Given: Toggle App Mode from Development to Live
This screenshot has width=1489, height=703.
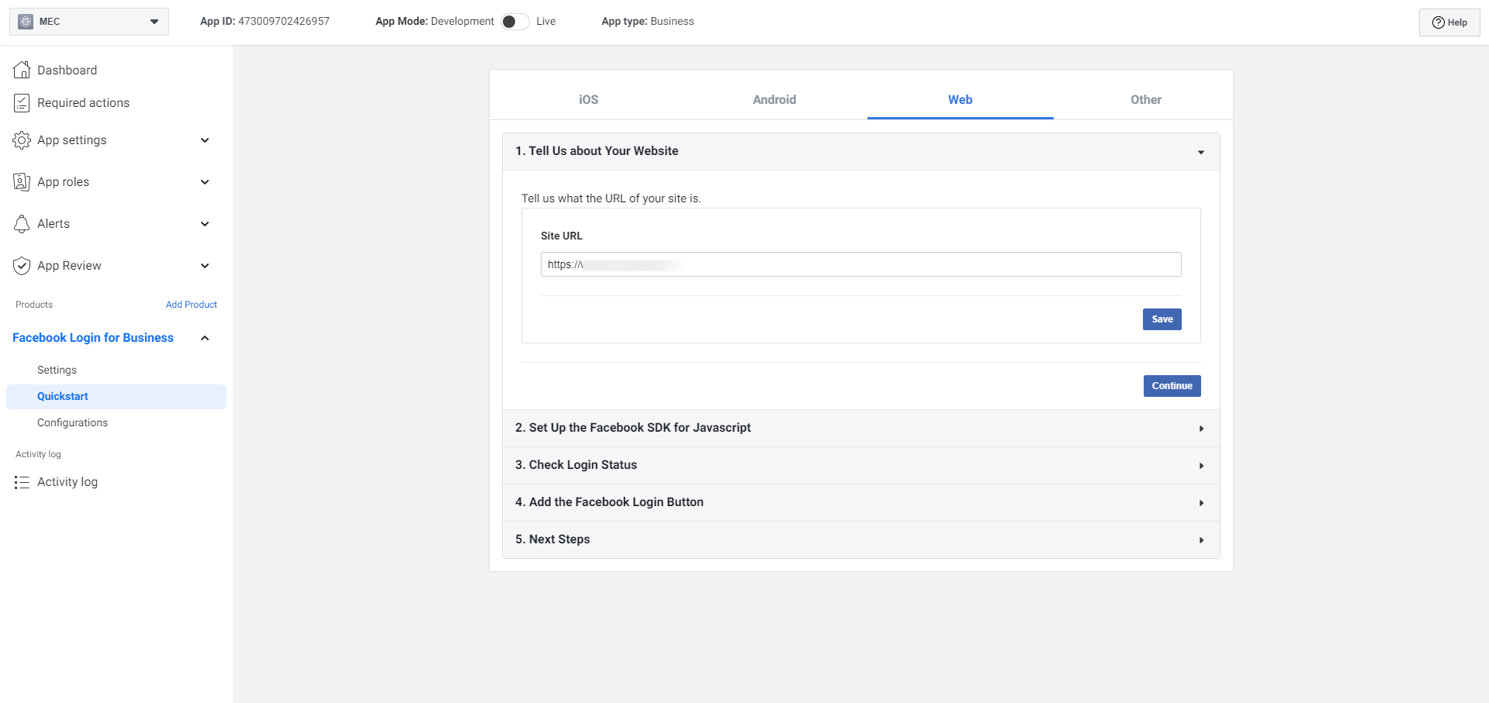Looking at the screenshot, I should (515, 22).
